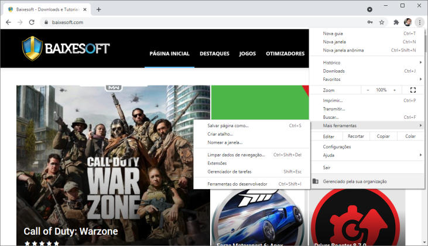Close the Baixesoft tab

coord(85,9)
